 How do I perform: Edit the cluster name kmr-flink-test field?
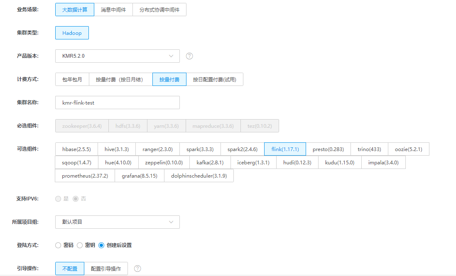pos(117,103)
